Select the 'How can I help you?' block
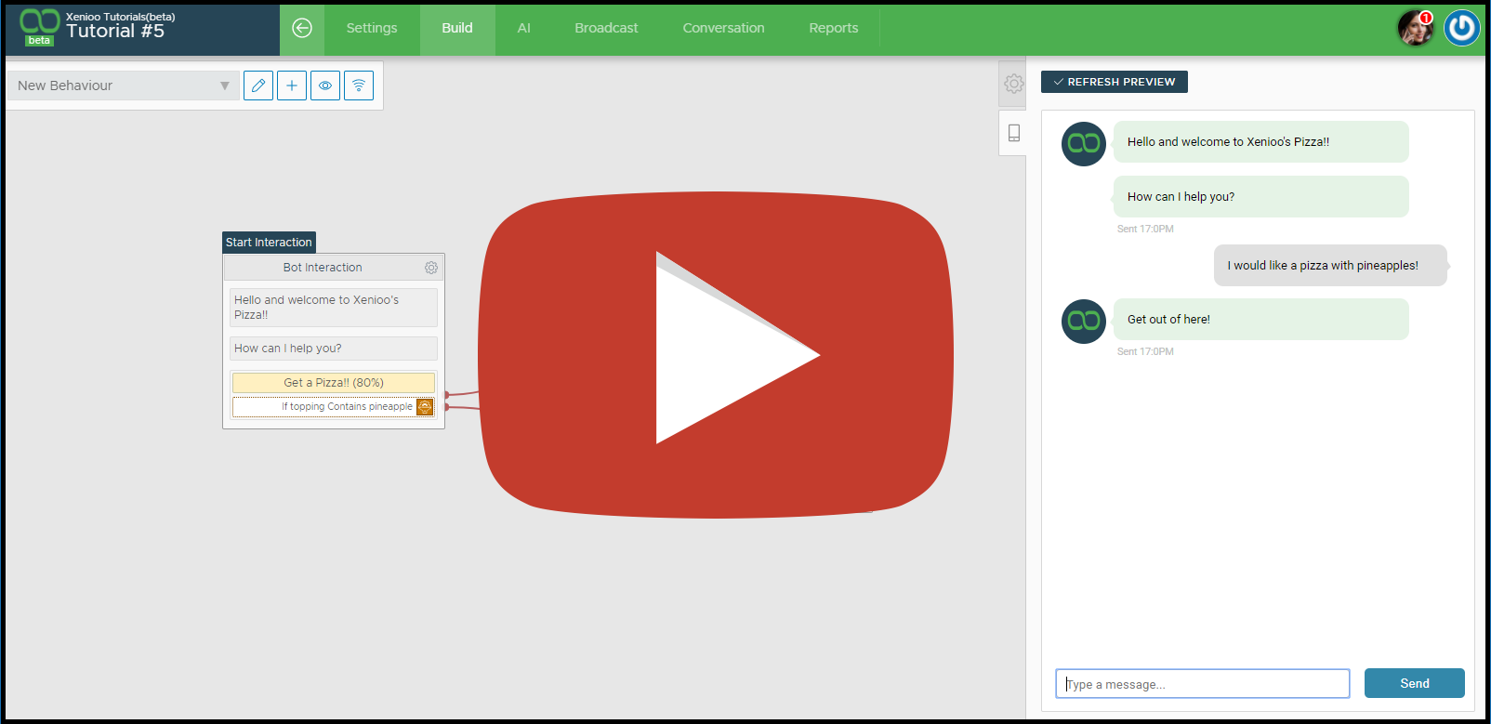 click(x=334, y=349)
